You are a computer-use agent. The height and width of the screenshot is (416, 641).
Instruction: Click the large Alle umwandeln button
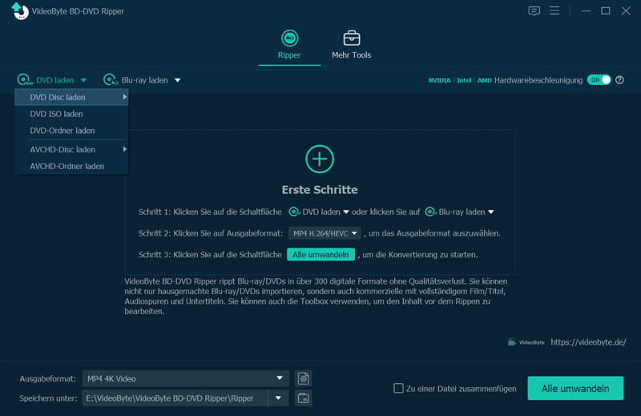(575, 388)
